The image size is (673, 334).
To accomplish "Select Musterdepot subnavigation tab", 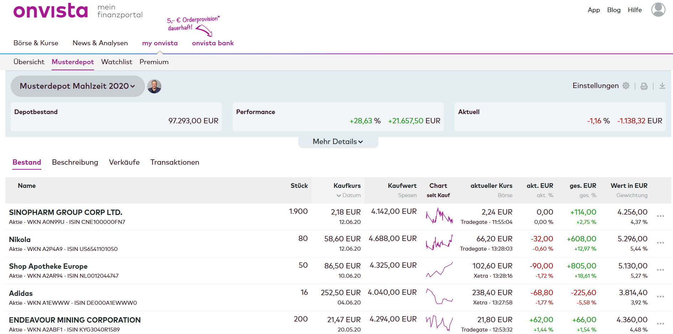I will pyautogui.click(x=73, y=62).
